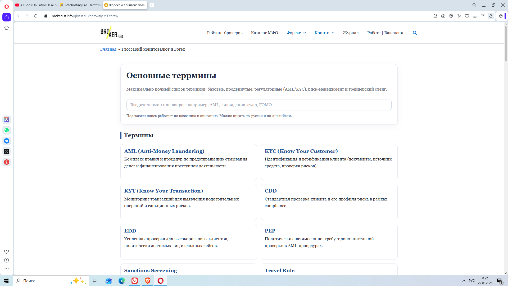Image resolution: width=508 pixels, height=286 pixels.
Task: Click the page vertical scrollbar
Action: [505, 44]
